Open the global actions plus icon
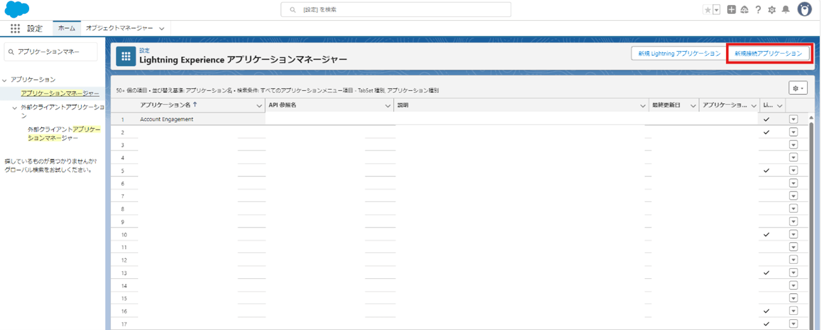The height and width of the screenshot is (330, 821). pyautogui.click(x=731, y=9)
